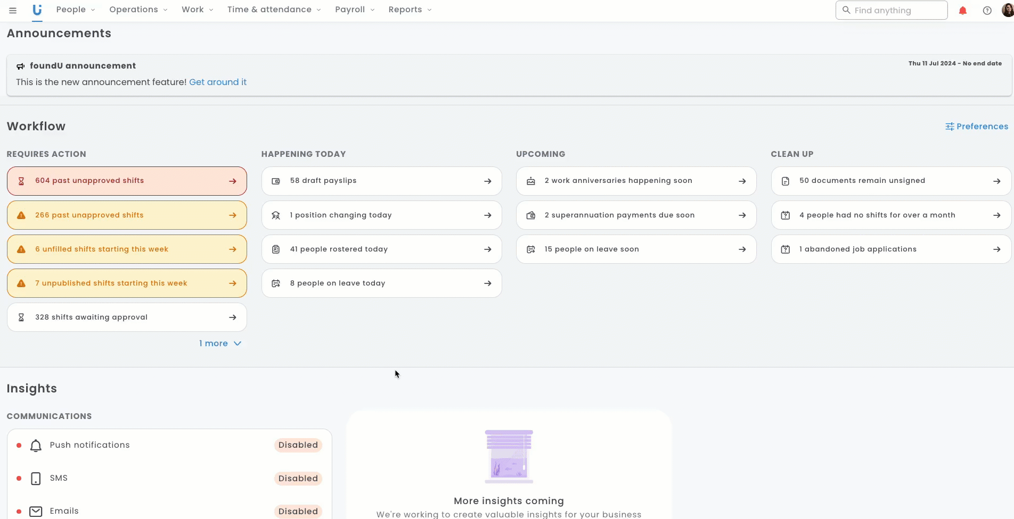Image resolution: width=1014 pixels, height=519 pixels.
Task: Open the Time & attendance dropdown
Action: (x=274, y=10)
